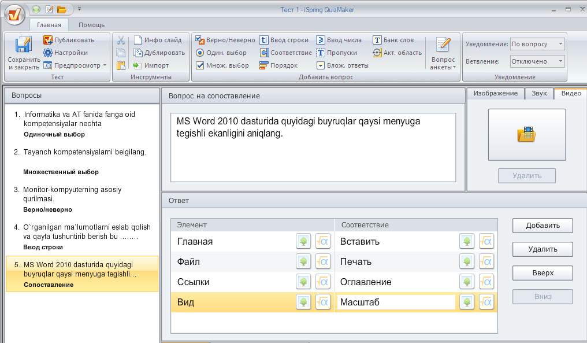The image size is (587, 343).
Task: Click the video placeholder to add video
Action: pos(527,135)
